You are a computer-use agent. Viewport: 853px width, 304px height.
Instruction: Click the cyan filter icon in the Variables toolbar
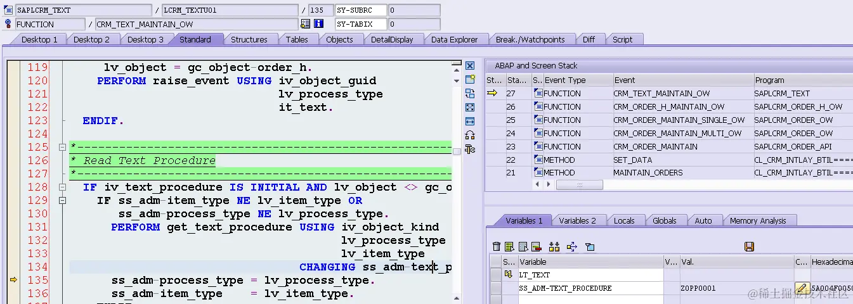(590, 246)
